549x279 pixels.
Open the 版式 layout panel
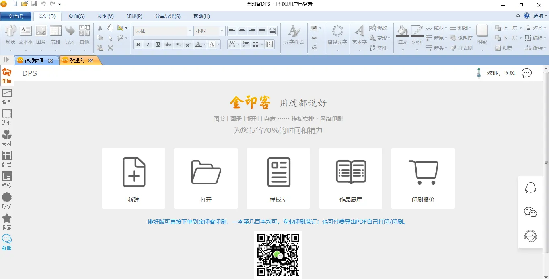click(x=7, y=159)
